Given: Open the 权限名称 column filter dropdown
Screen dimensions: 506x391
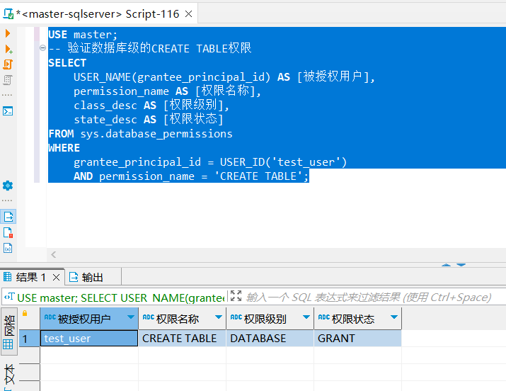Looking at the screenshot, I should (219, 317).
